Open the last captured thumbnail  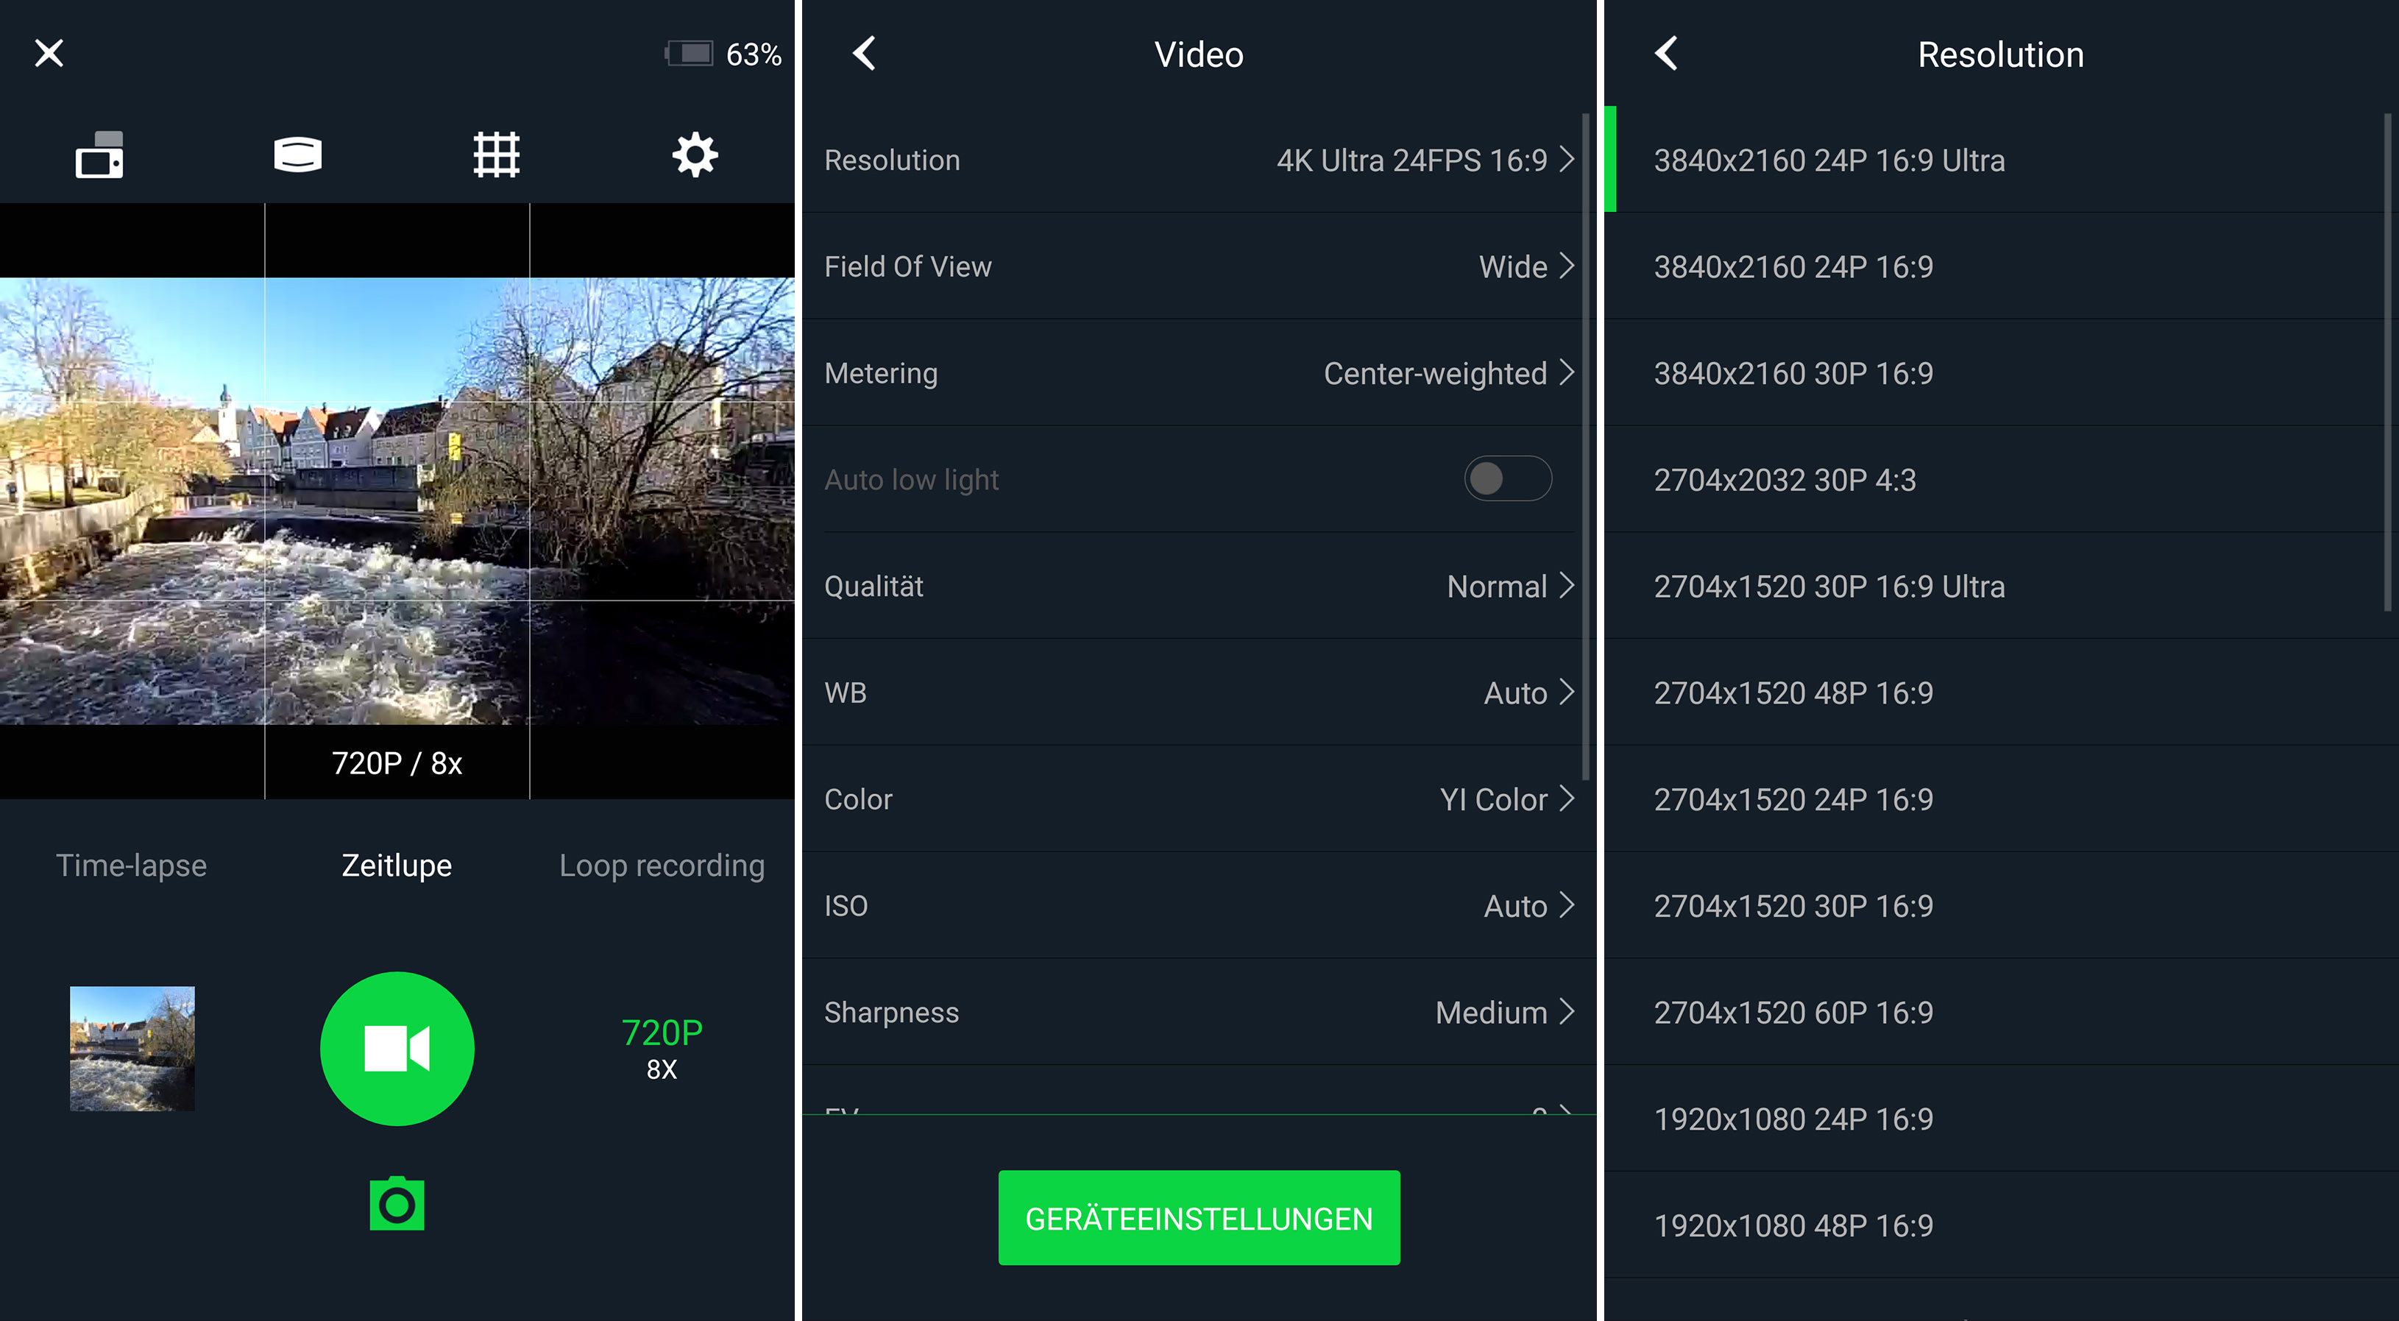(x=132, y=1048)
